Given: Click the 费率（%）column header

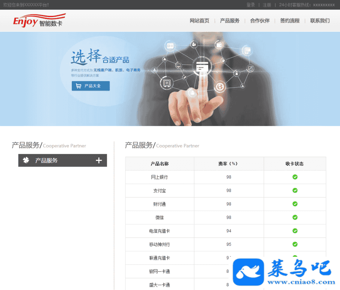Looking at the screenshot, I should (x=229, y=164).
